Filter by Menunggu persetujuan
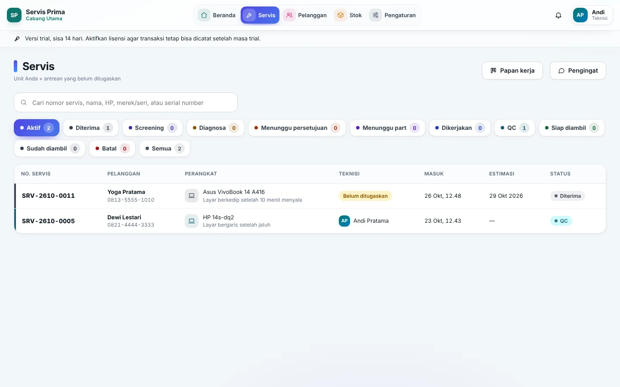Viewport: 620px width, 387px height. 297,128
